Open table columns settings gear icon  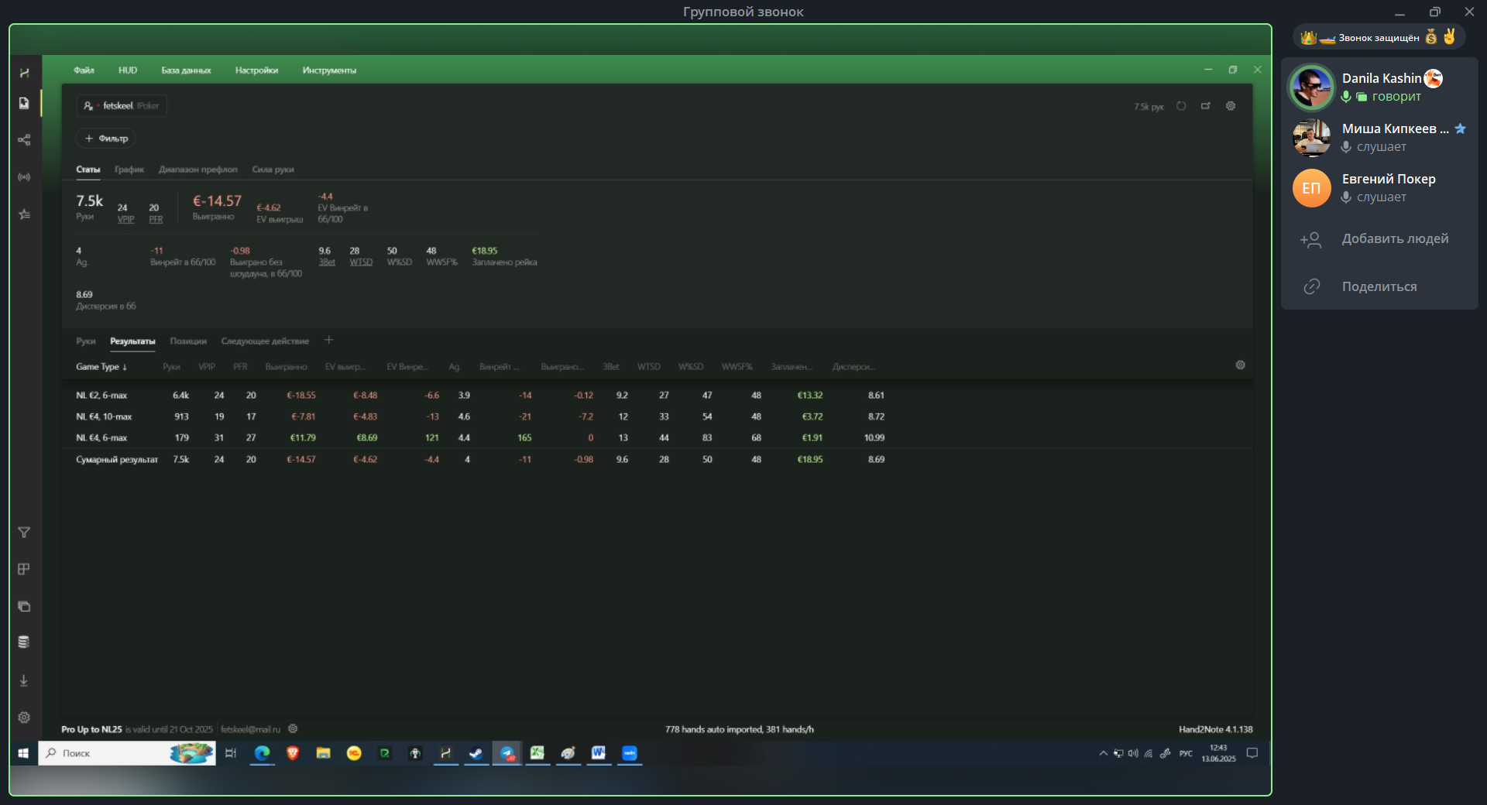point(1240,365)
